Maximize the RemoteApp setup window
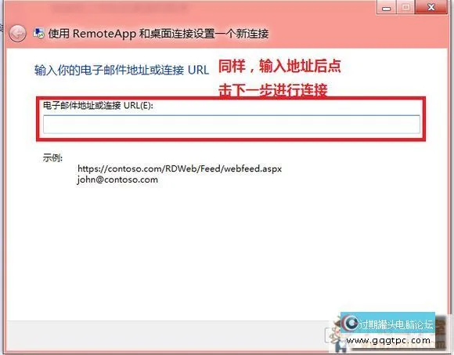The width and height of the screenshot is (454, 355). [405, 7]
